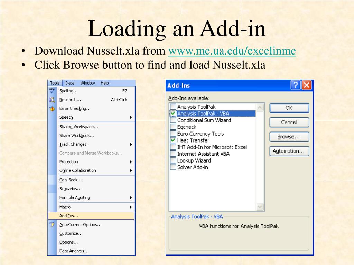Expand the Macro submenu arrow
354x265 pixels.
click(131, 207)
